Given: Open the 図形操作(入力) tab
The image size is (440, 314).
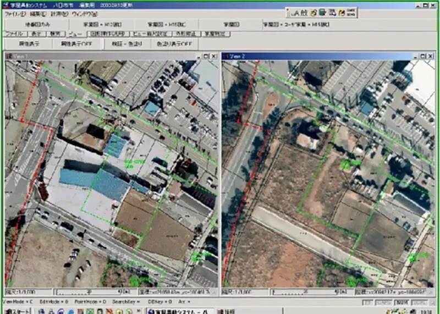Looking at the screenshot, I should (108, 34).
